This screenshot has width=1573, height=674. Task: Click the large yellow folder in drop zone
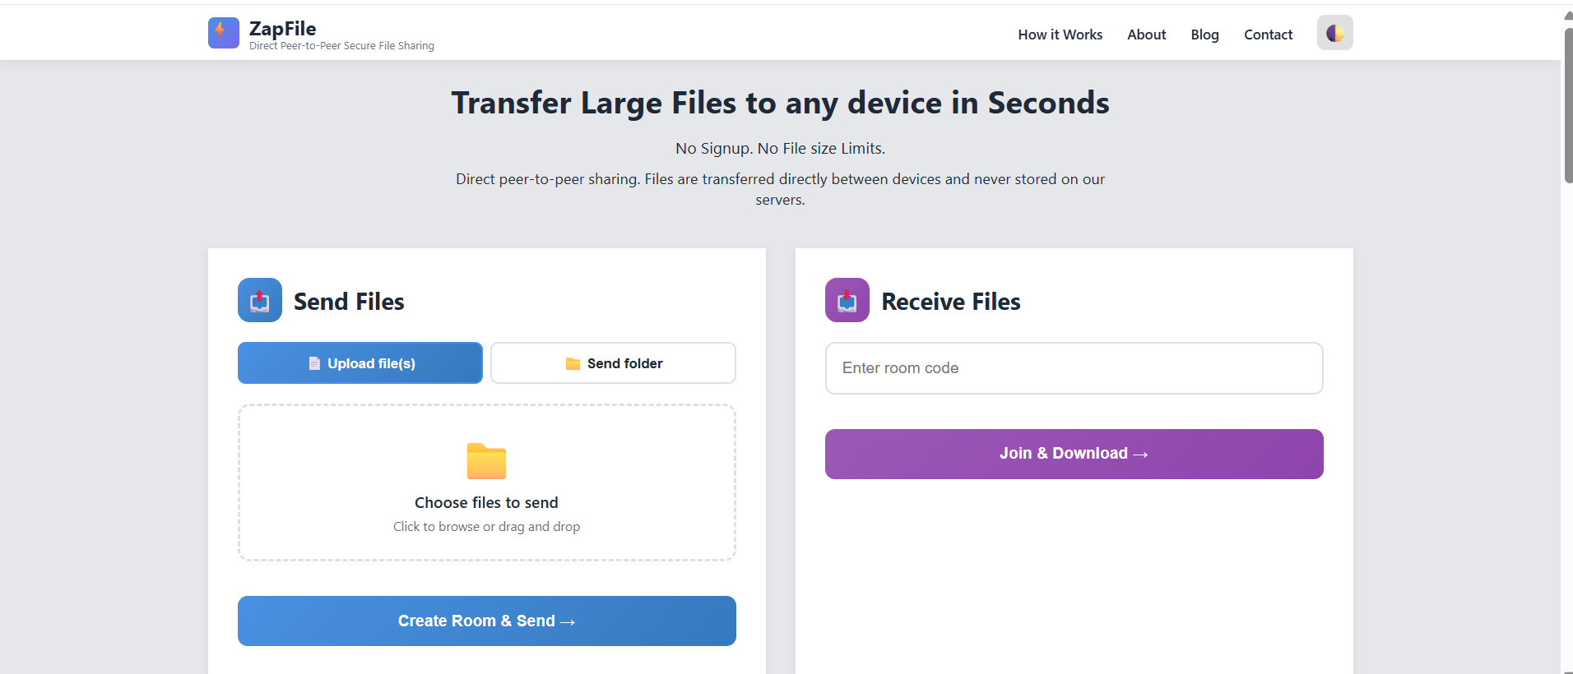[x=486, y=461]
